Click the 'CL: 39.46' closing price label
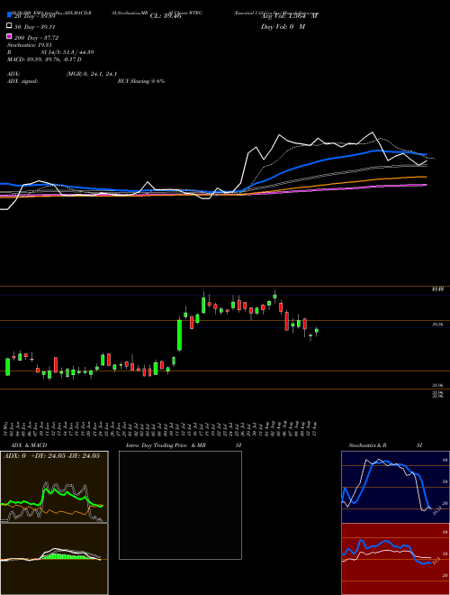Viewport: 450px width, 595px height. pos(166,16)
